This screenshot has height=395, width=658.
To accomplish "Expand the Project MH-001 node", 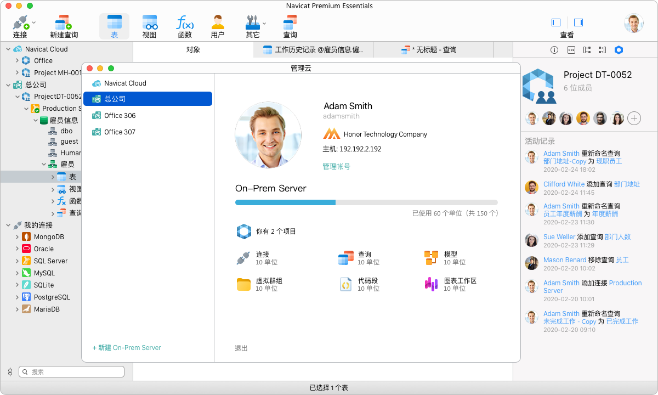I will point(17,73).
